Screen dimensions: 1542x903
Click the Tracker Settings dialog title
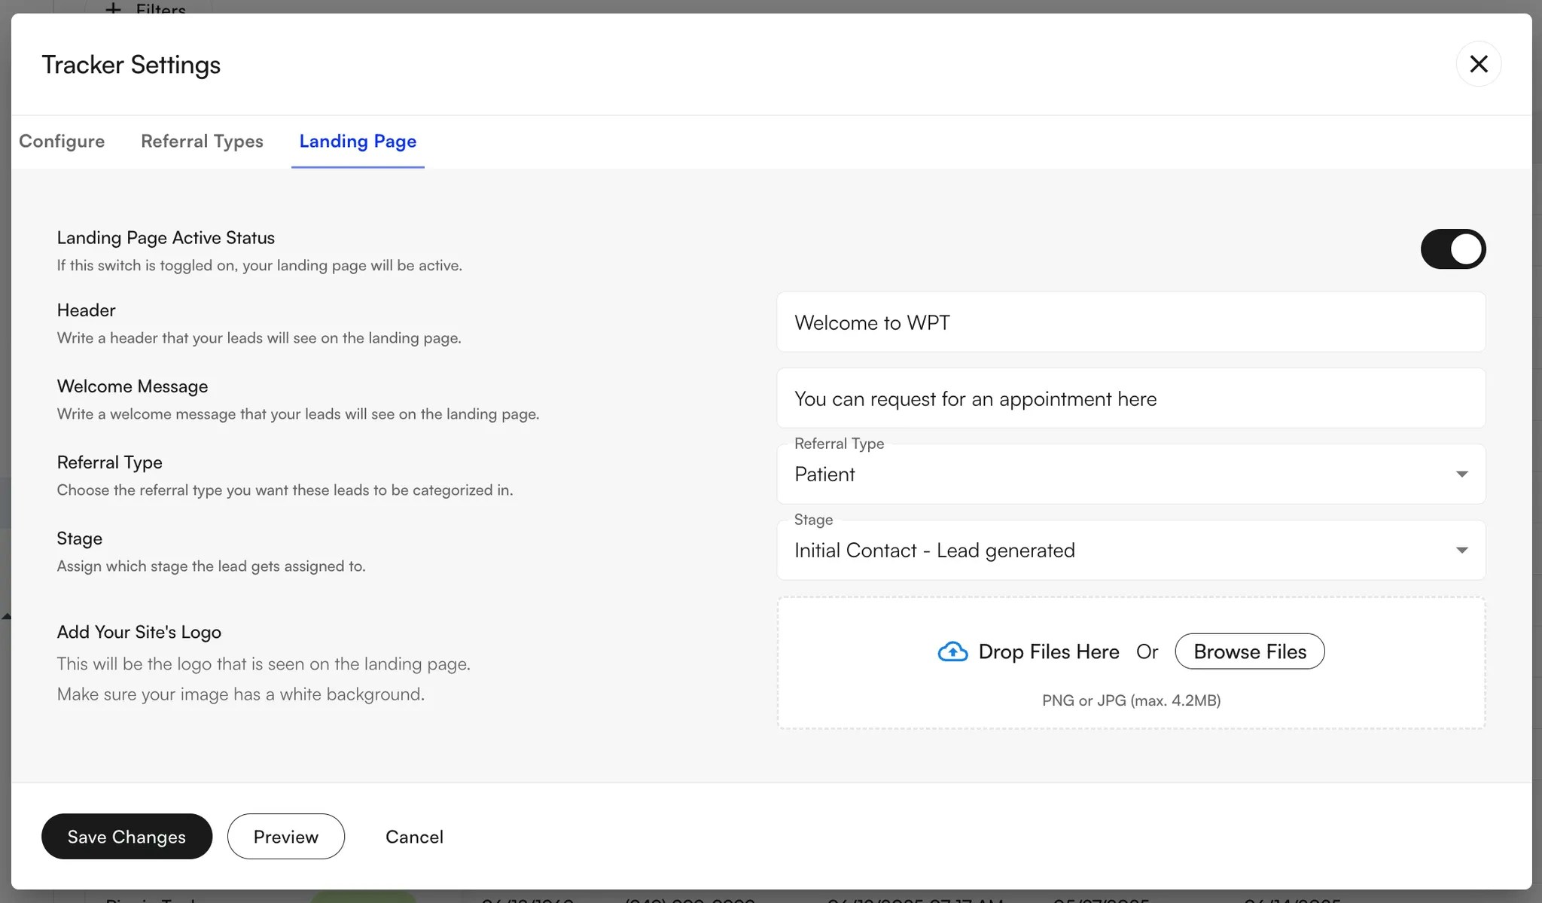(x=131, y=64)
